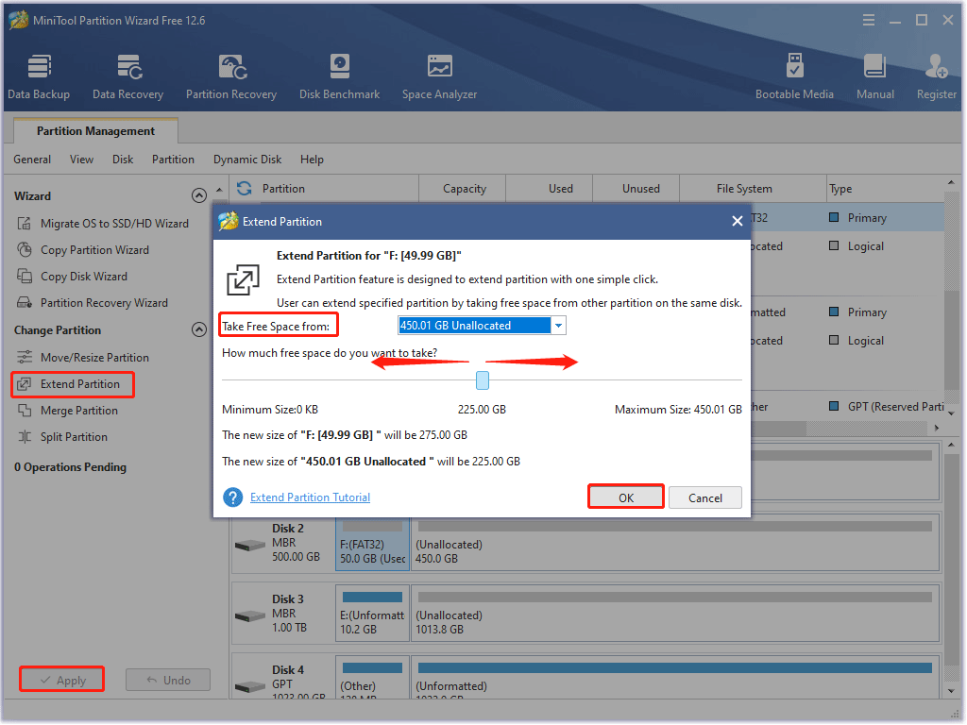Screen dimensions: 967x725
Task: Collapse the Wizard section
Action: (198, 195)
